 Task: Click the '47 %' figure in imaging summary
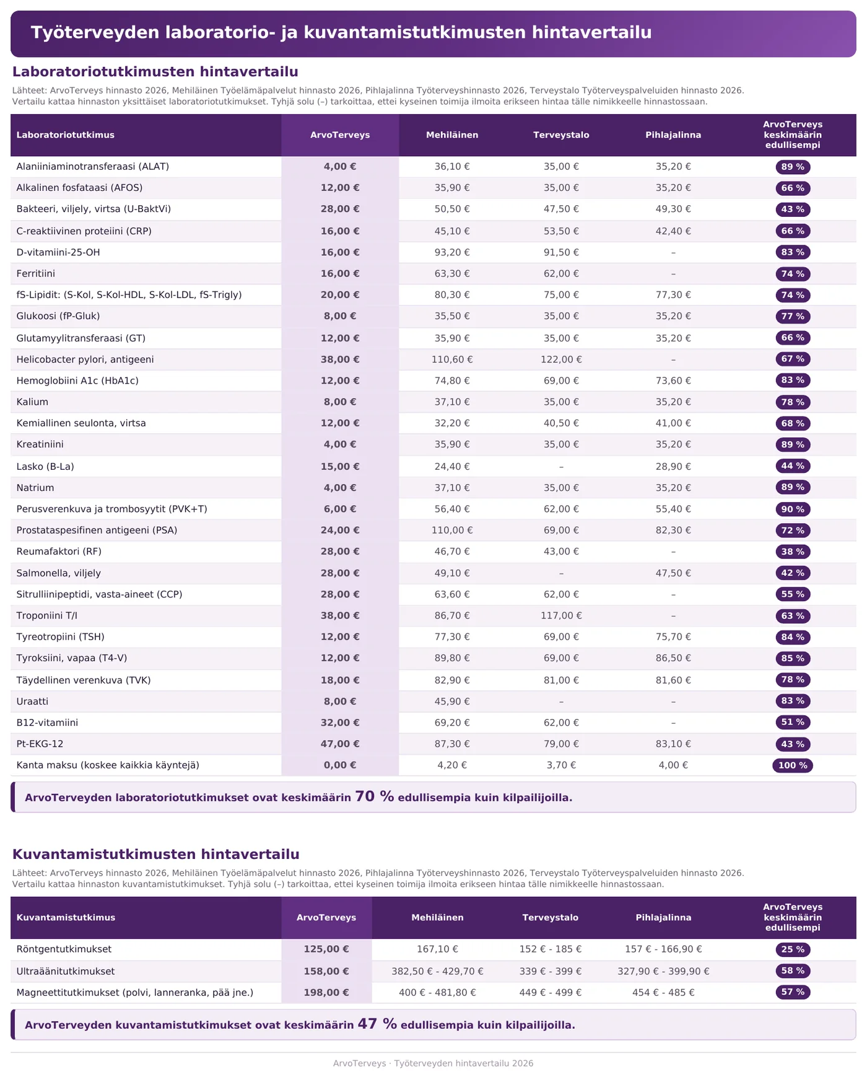pyautogui.click(x=377, y=1024)
